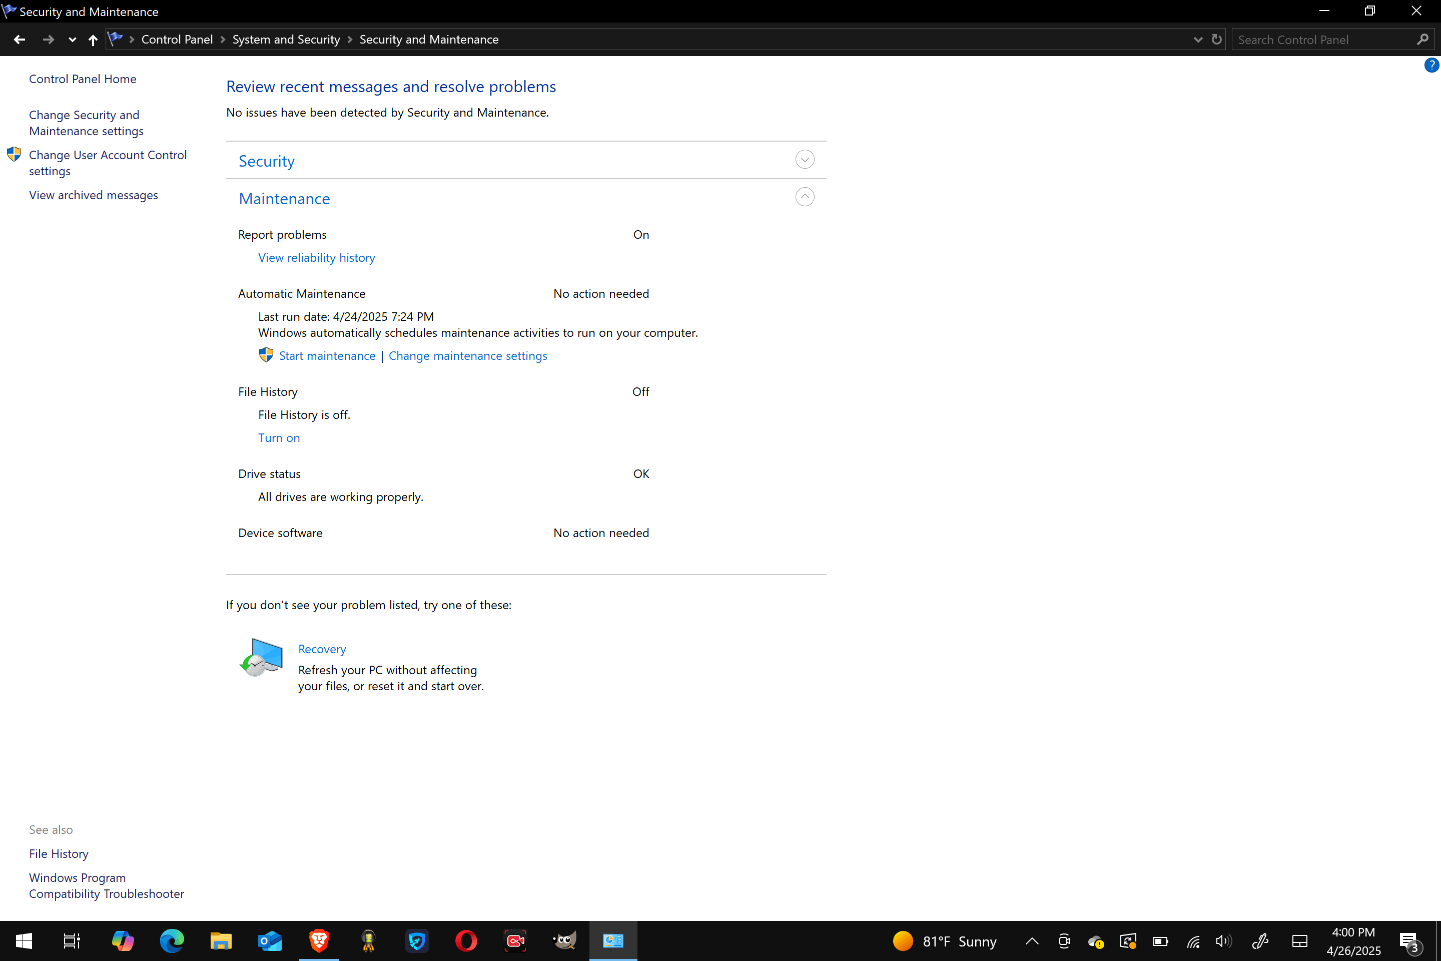Screen dimensions: 1441x961
Task: Click Start maintenance link
Action: [327, 355]
